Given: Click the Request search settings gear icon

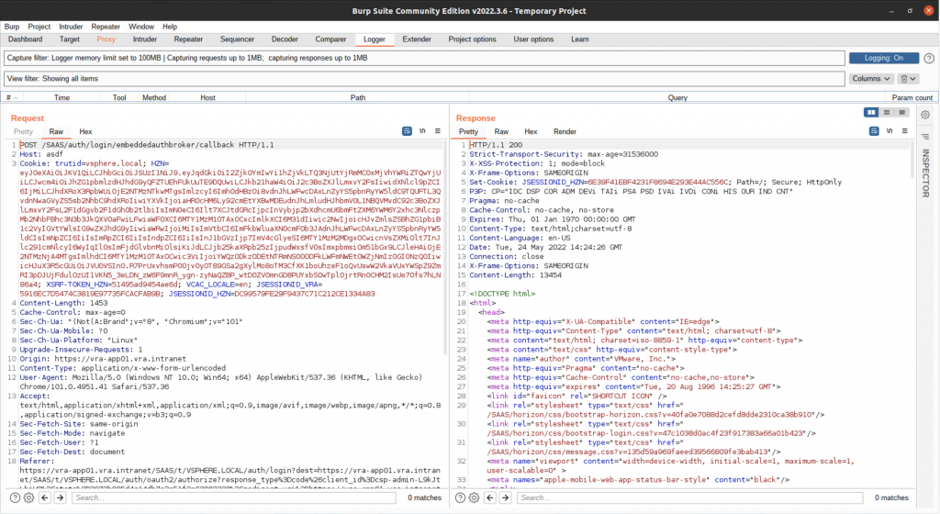Looking at the screenshot, I should coord(28,497).
